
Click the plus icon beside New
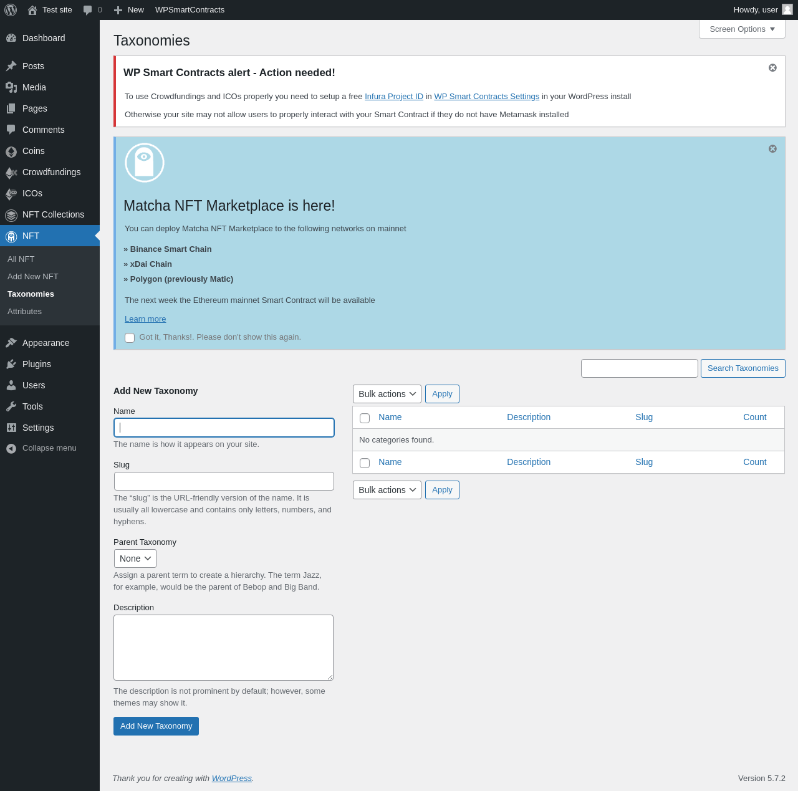pos(118,10)
